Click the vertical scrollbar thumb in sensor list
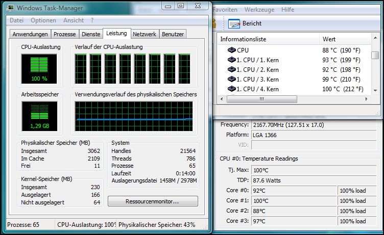The width and height of the screenshot is (384, 235). coord(375,55)
